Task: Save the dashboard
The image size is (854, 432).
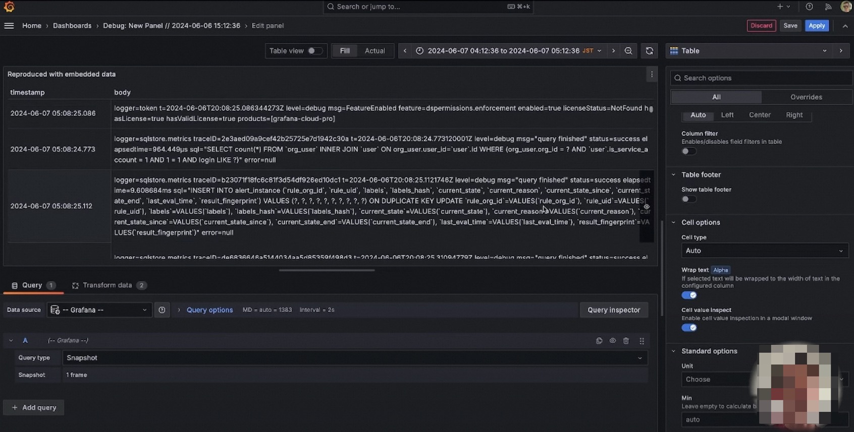Action: click(x=790, y=26)
